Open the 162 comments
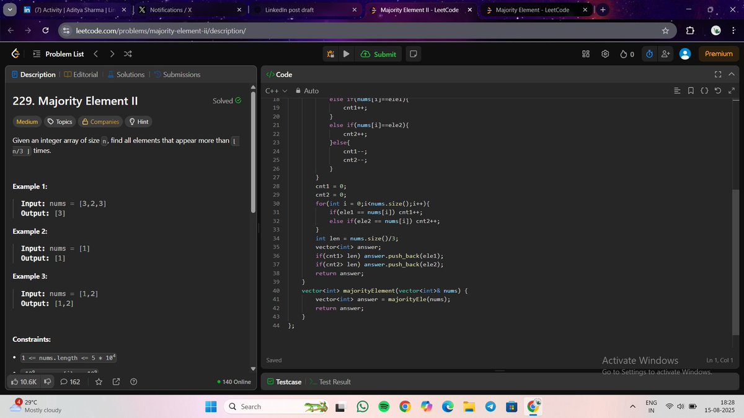The image size is (744, 418). [70, 381]
